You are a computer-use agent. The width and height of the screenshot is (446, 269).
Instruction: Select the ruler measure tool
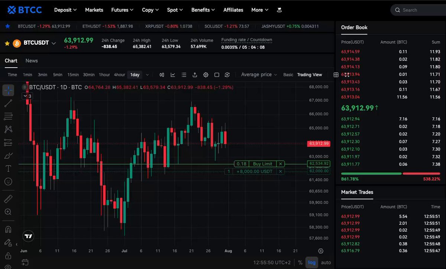8,199
